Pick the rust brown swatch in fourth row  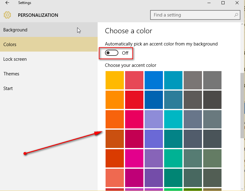tap(115, 139)
